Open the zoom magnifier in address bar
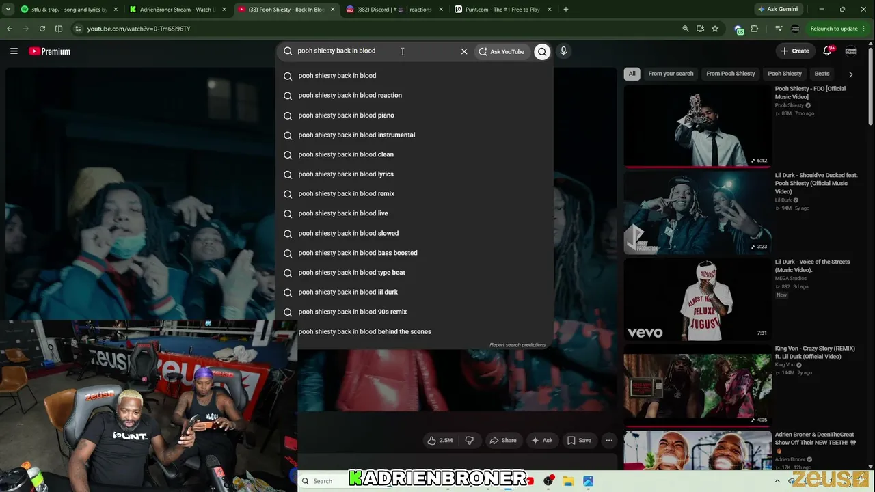 (x=686, y=29)
